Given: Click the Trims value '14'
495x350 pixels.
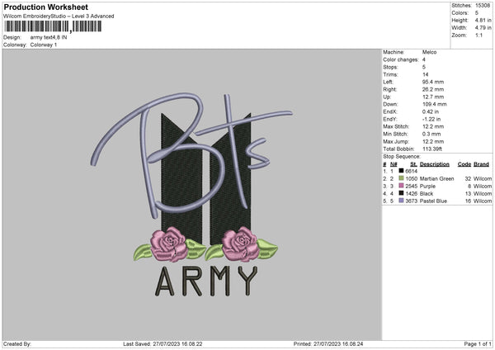Looking at the screenshot, I should coord(425,74).
